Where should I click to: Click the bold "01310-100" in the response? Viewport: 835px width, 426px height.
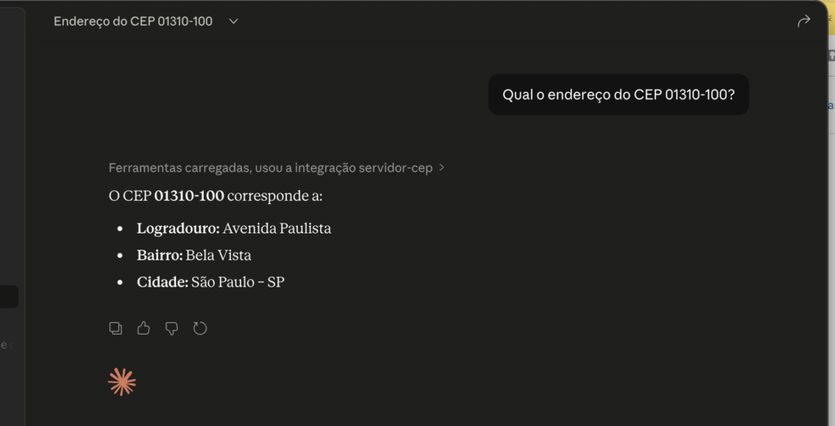[189, 197]
